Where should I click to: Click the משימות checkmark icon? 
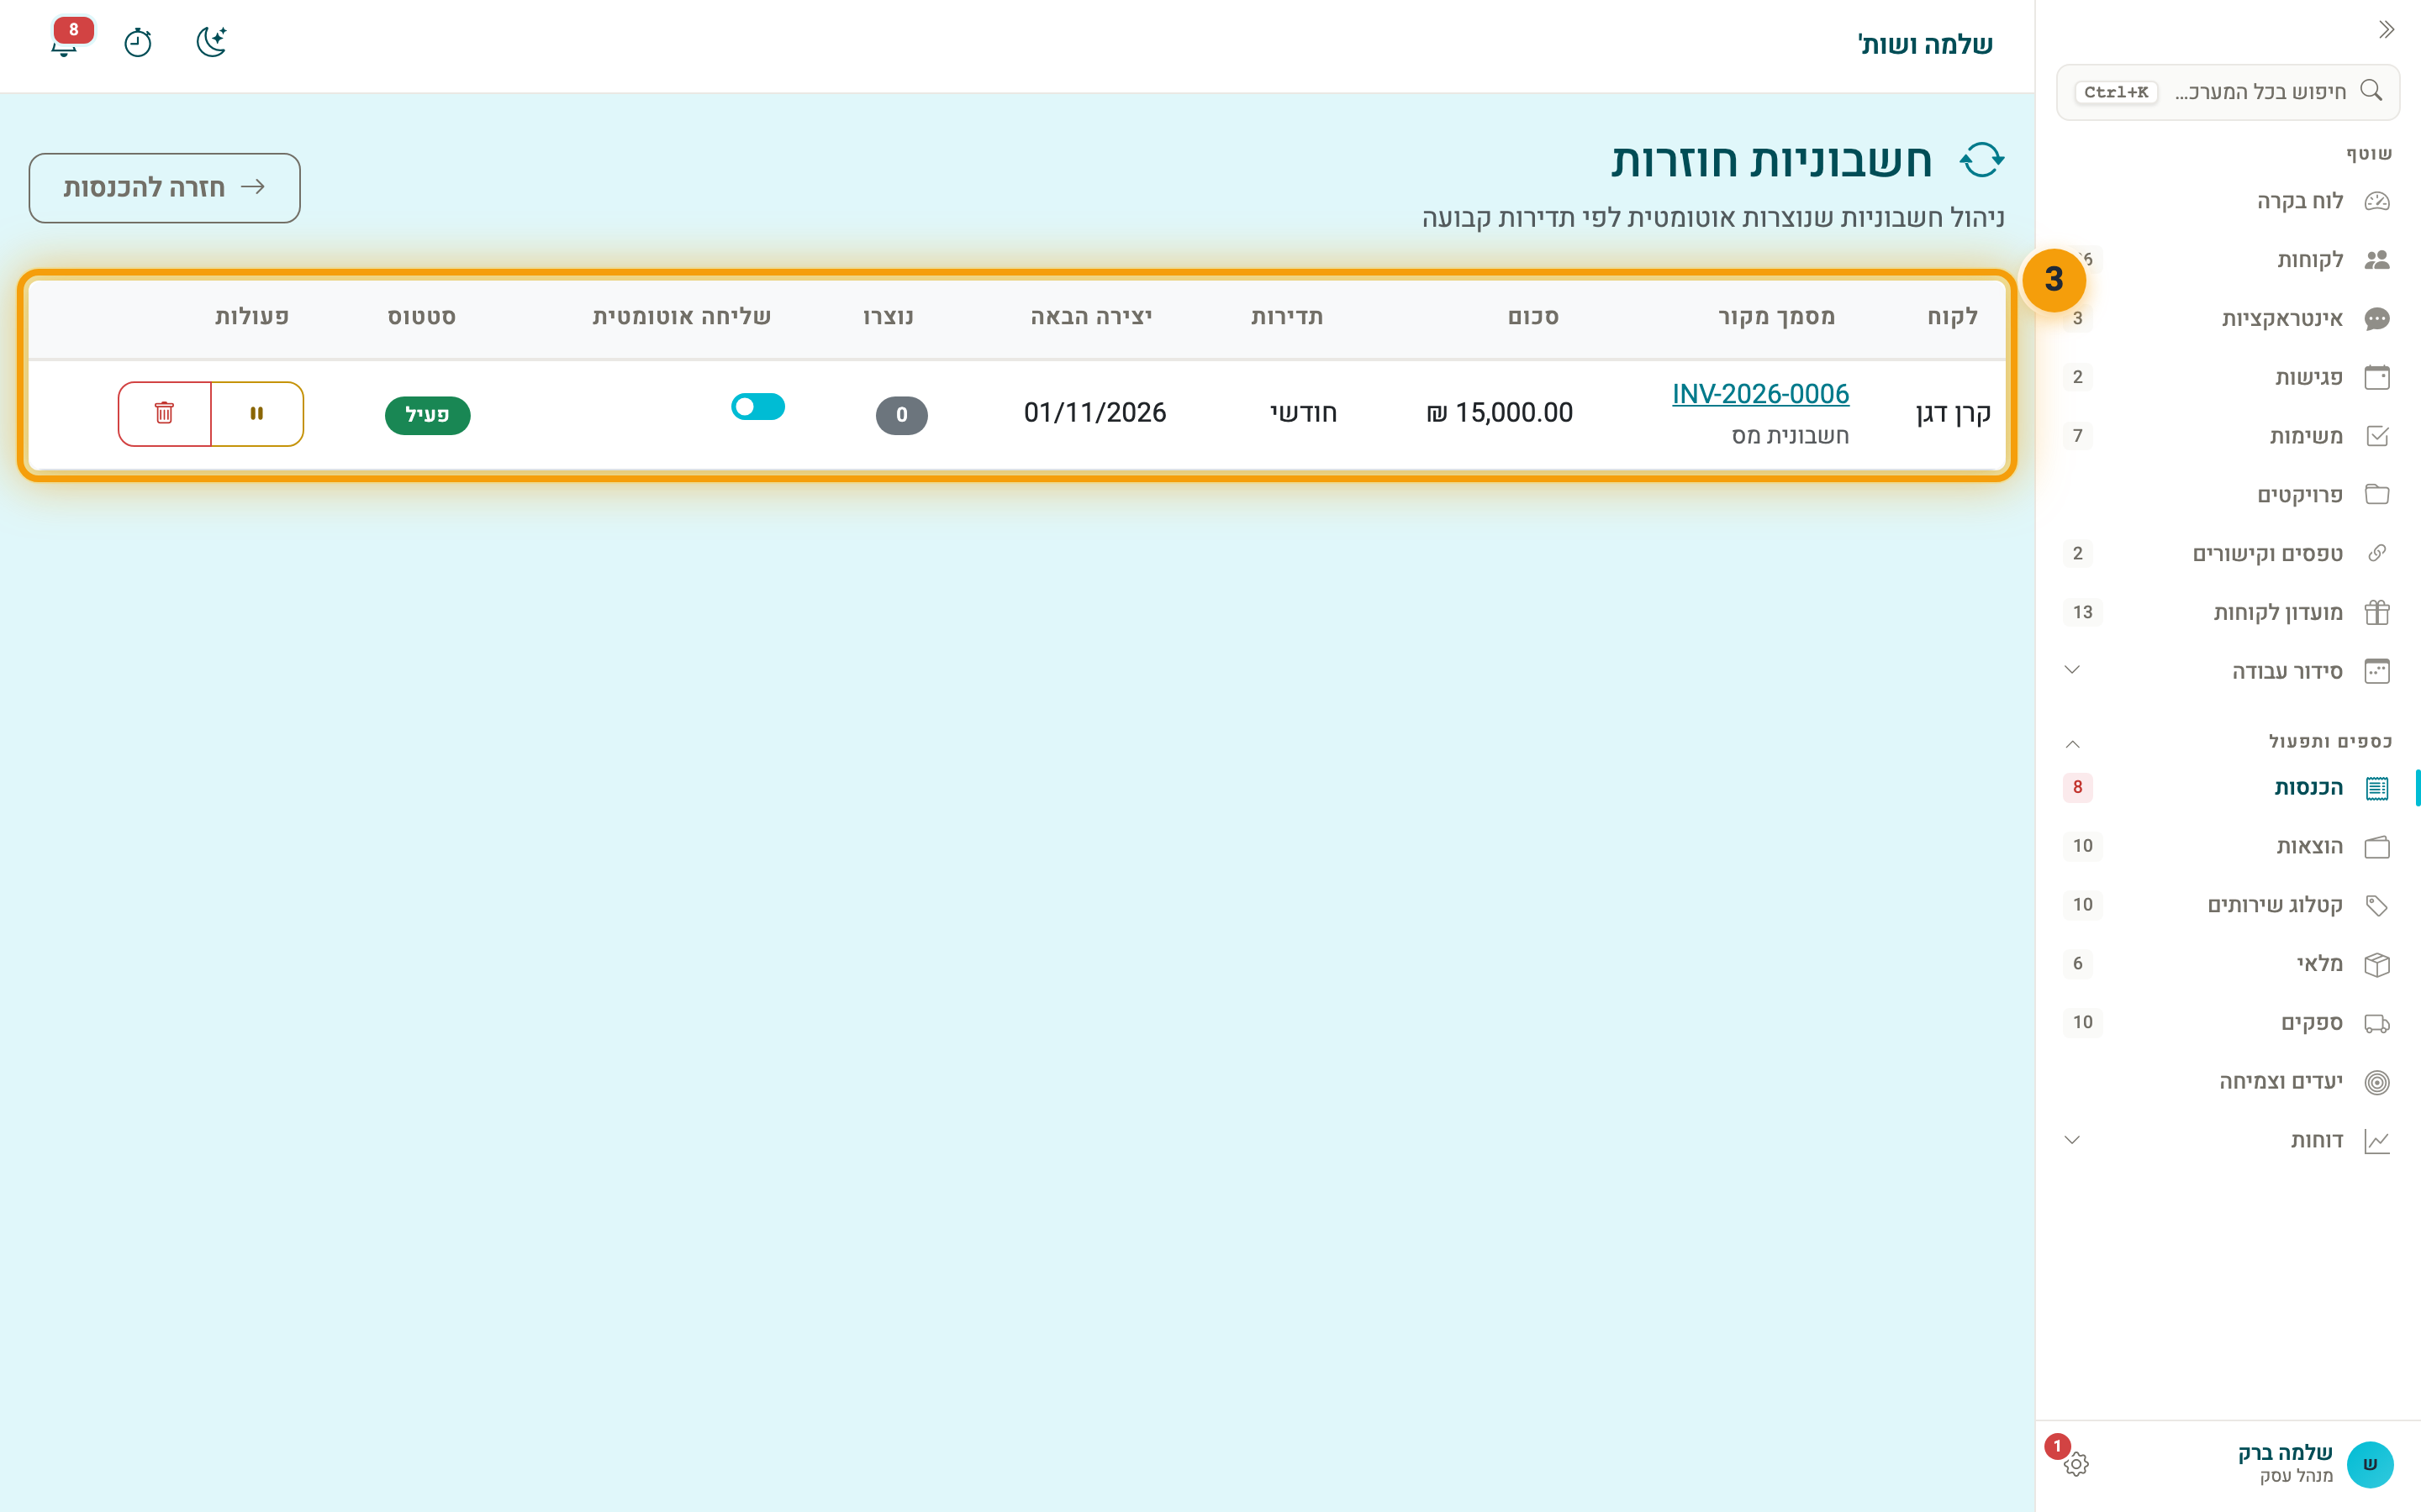tap(2376, 436)
